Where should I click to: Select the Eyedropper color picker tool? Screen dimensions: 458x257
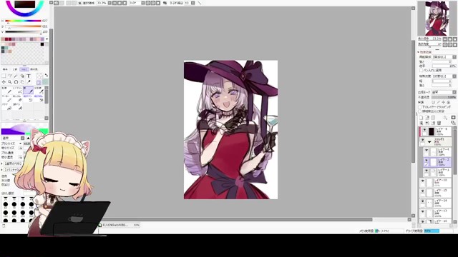pyautogui.click(x=29, y=82)
